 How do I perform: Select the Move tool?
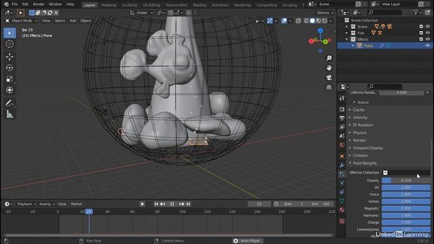tap(9, 57)
